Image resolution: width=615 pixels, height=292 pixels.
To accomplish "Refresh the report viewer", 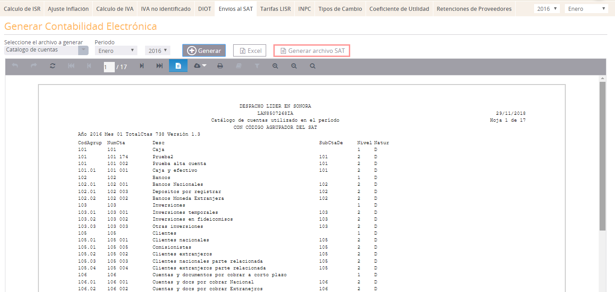I will pos(52,66).
